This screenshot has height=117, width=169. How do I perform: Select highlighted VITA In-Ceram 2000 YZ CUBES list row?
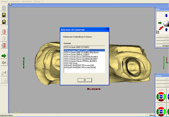point(84,50)
